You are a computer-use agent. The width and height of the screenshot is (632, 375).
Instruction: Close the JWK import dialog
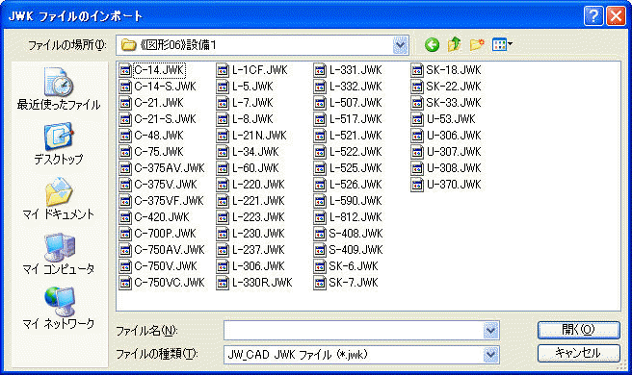click(616, 16)
